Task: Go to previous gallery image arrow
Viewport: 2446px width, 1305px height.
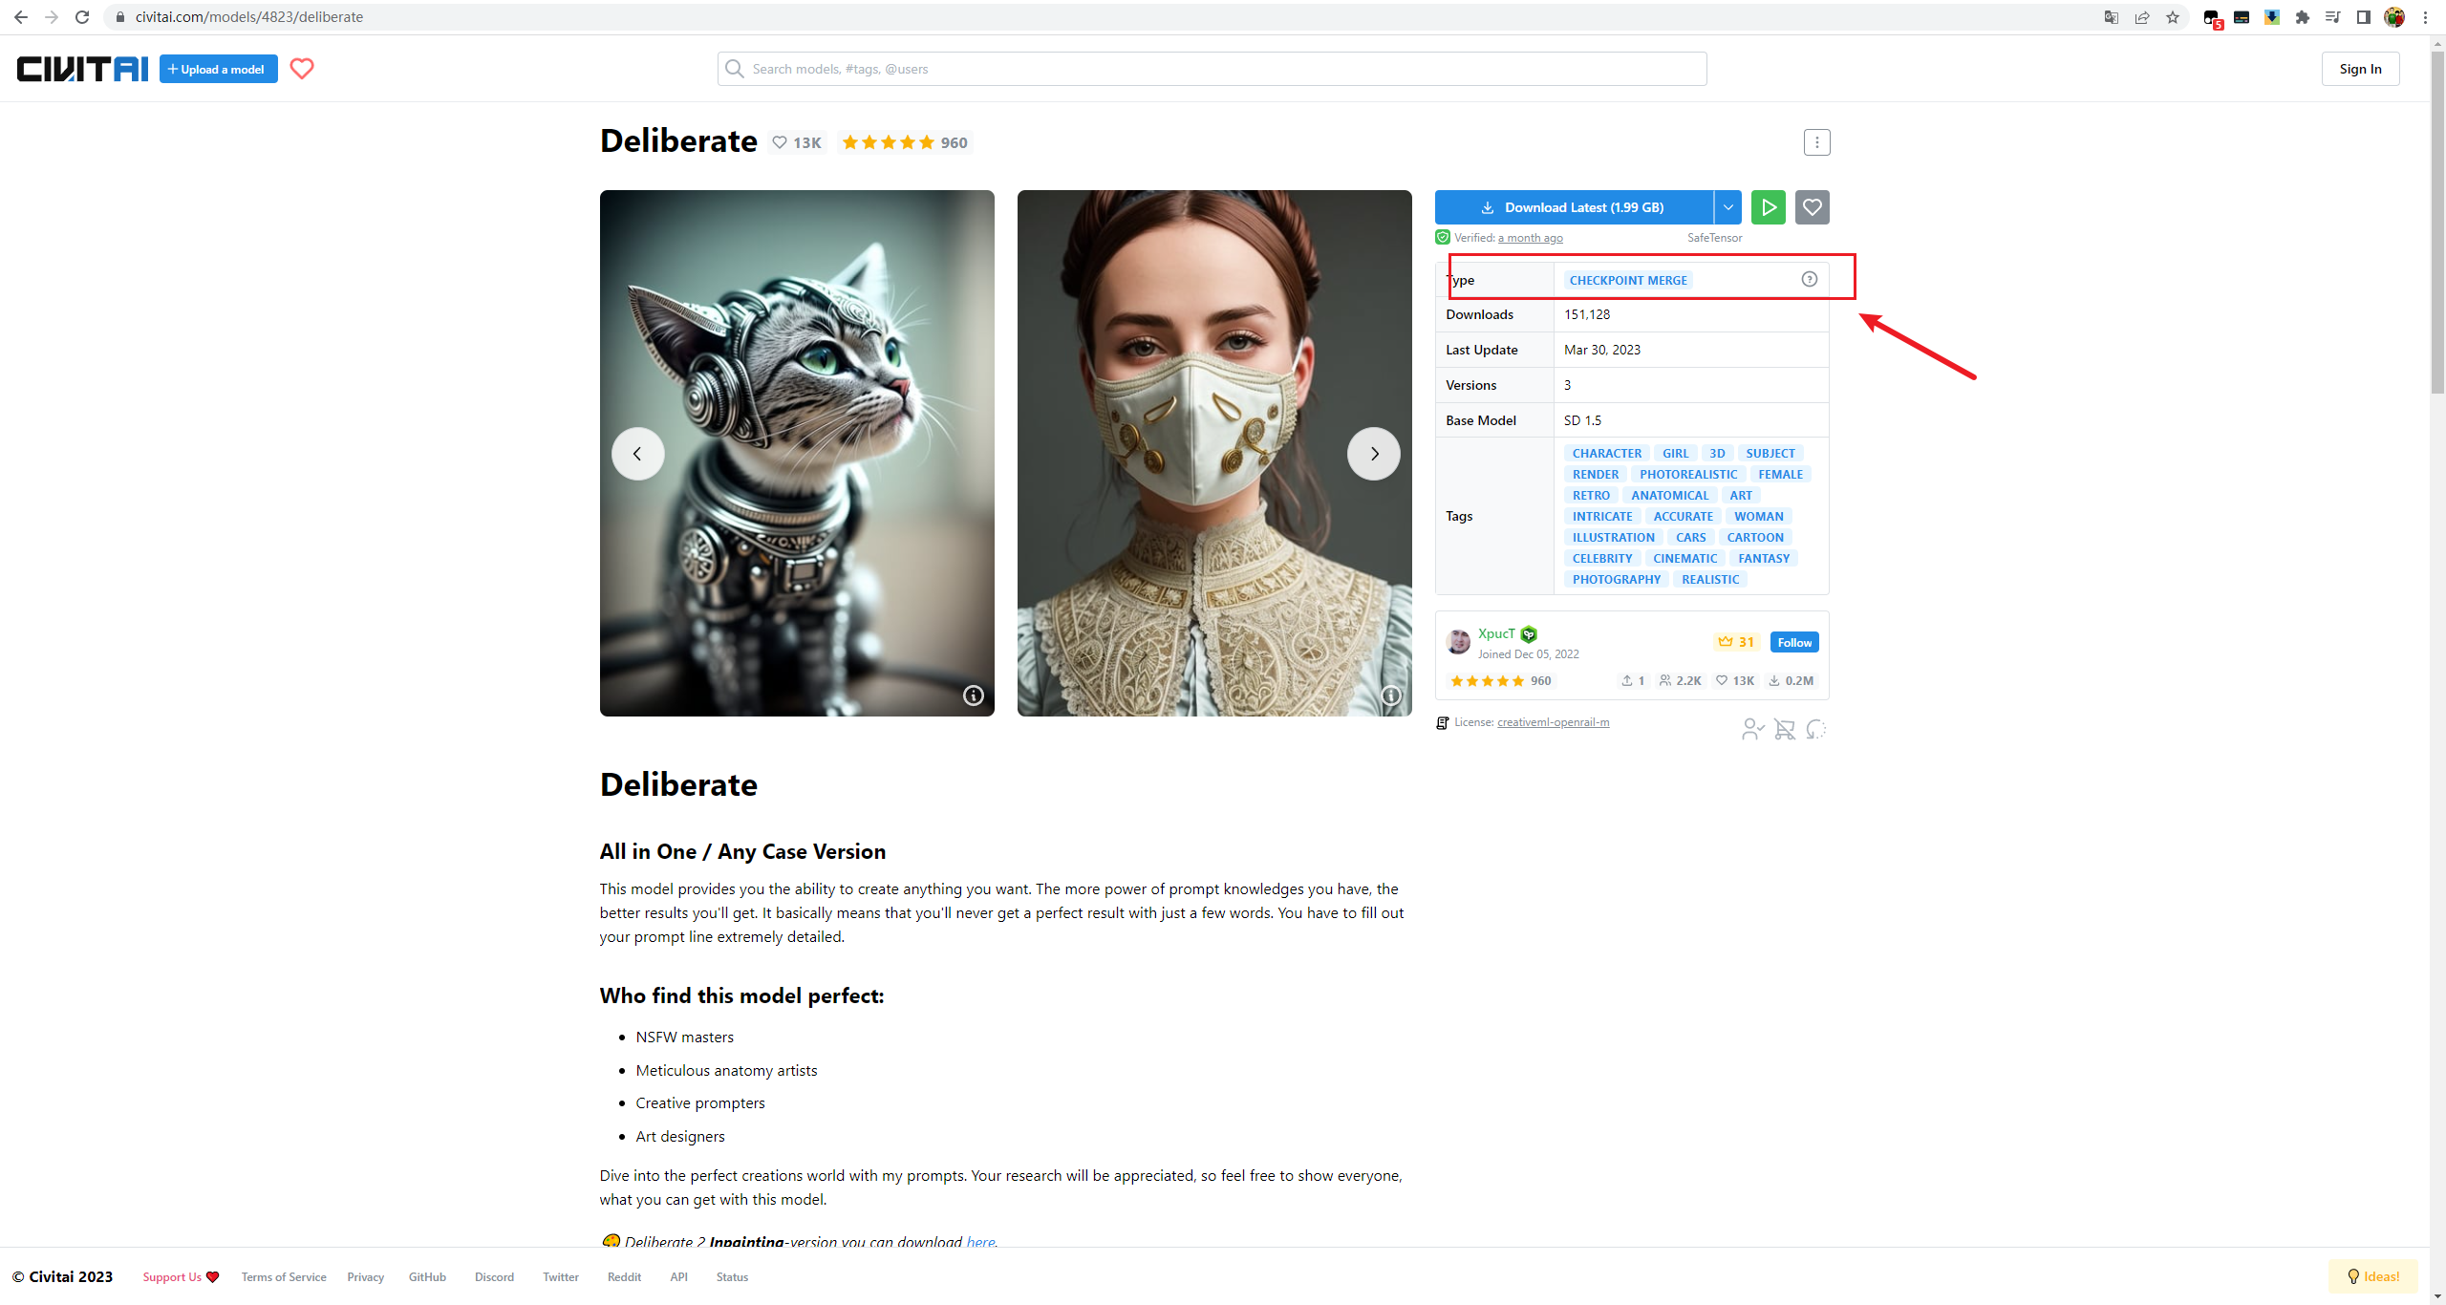Action: click(x=637, y=454)
